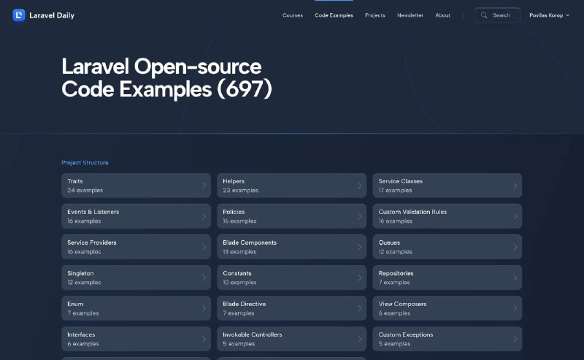Image resolution: width=584 pixels, height=360 pixels.
Task: Select the Custom Validation Rules title
Action: [x=412, y=212]
